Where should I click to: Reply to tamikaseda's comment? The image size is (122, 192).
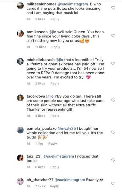[56, 47]
